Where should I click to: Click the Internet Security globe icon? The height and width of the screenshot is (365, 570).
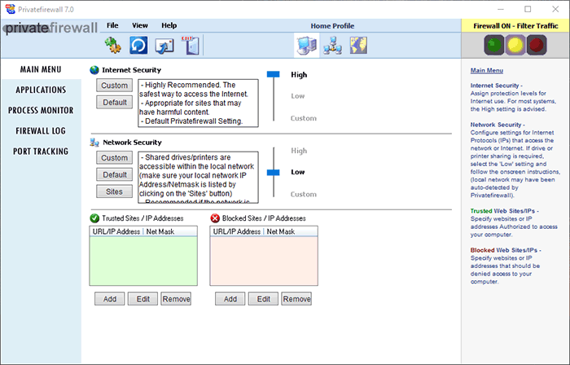[x=94, y=70]
